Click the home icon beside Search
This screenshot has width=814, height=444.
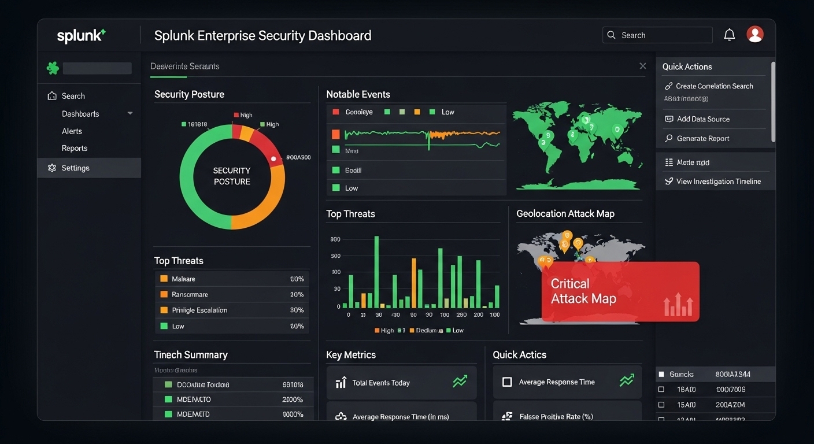pyautogui.click(x=52, y=96)
